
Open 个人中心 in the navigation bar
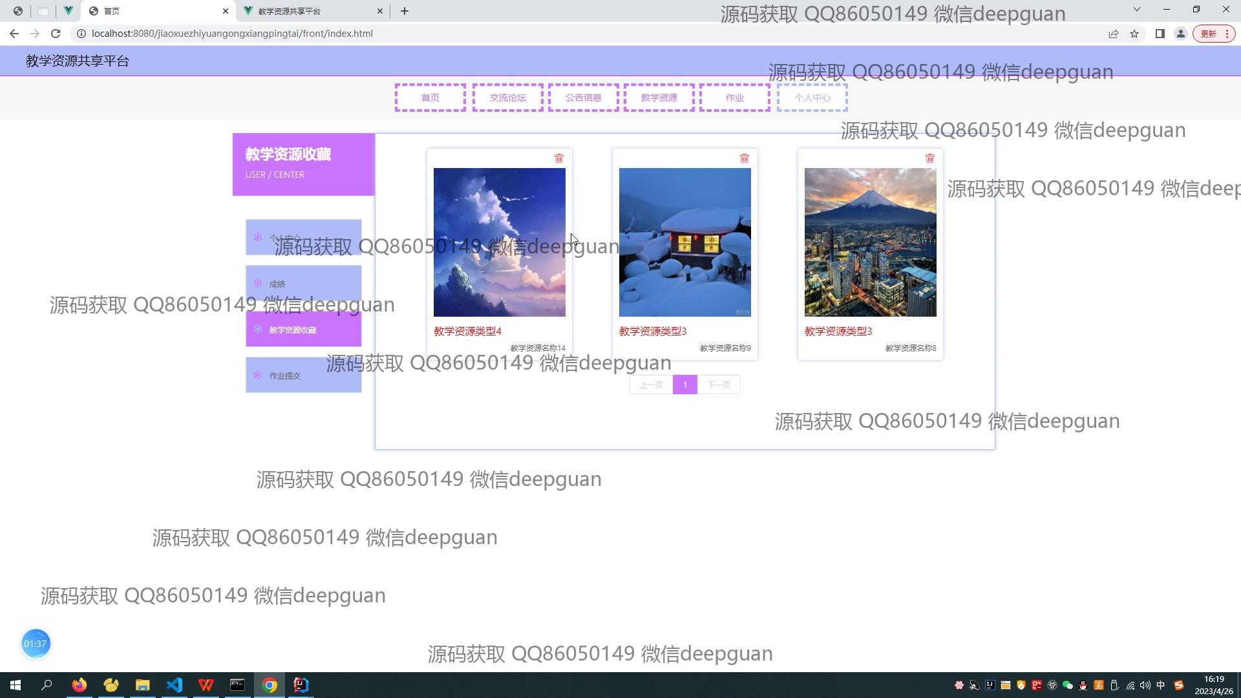pyautogui.click(x=812, y=98)
